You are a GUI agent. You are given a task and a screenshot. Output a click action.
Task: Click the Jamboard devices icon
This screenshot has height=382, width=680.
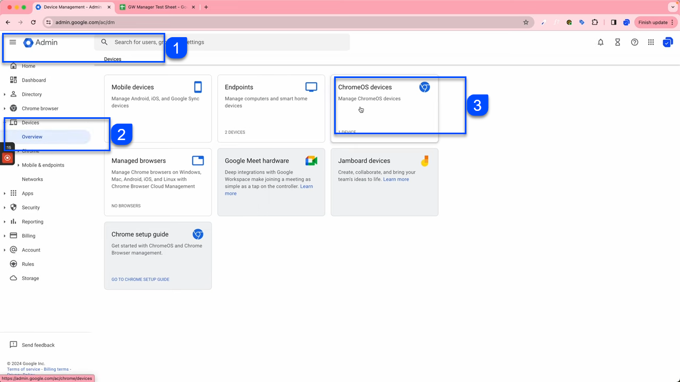[424, 161]
